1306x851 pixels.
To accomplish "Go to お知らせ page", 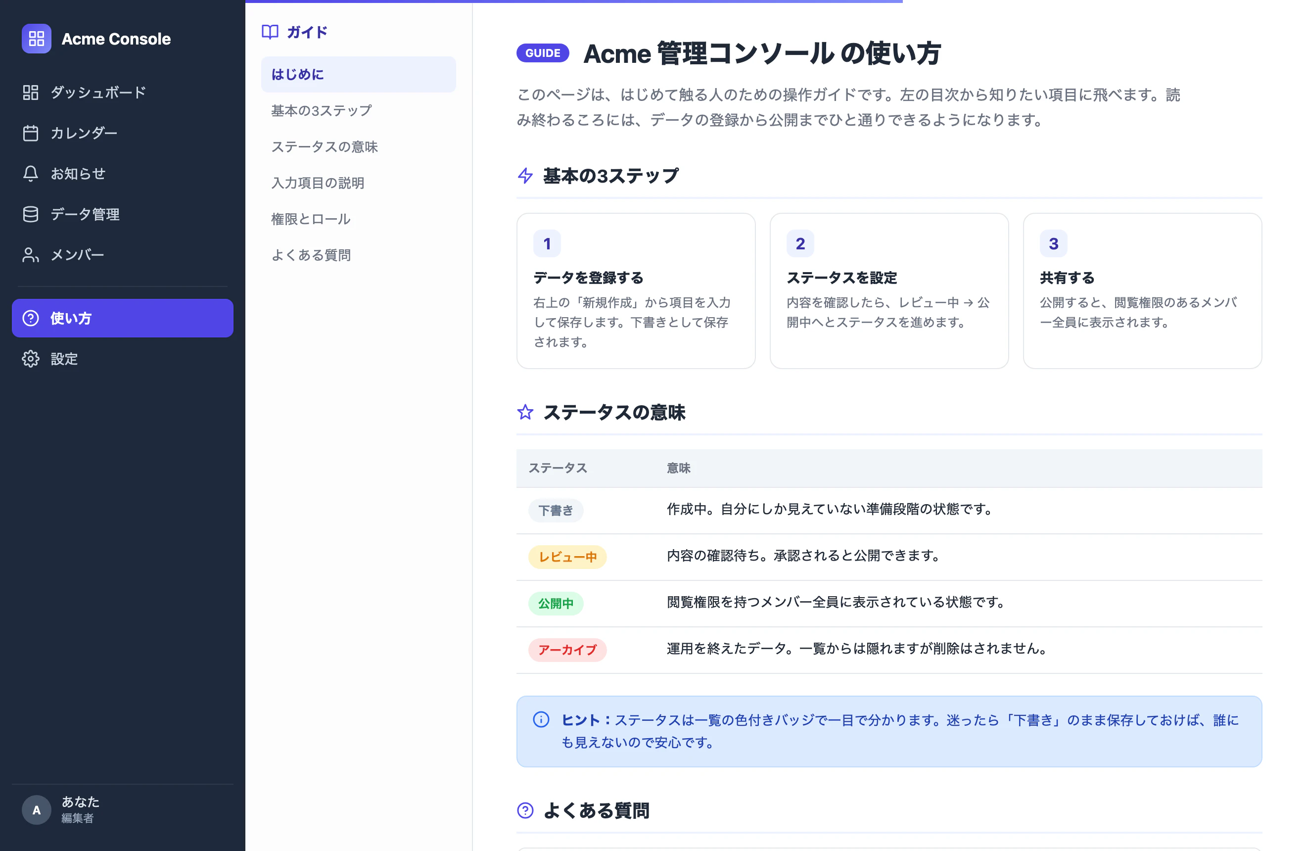I will click(122, 173).
